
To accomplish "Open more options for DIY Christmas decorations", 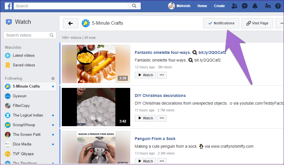I will point(162,118).
